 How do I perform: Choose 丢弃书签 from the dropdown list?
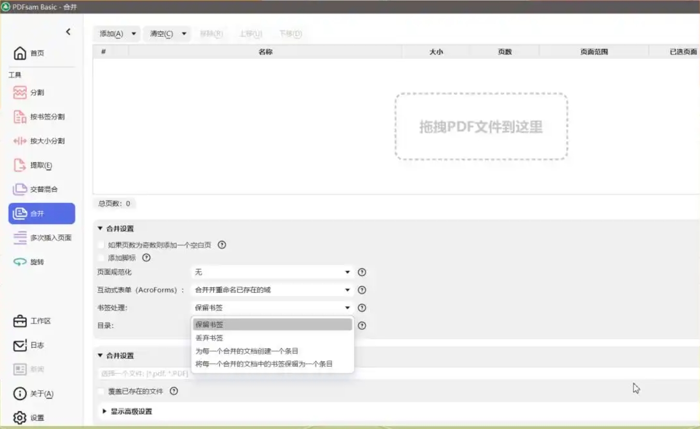pyautogui.click(x=209, y=338)
